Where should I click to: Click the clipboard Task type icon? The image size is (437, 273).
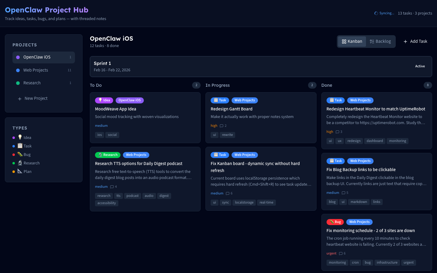pyautogui.click(x=20, y=146)
